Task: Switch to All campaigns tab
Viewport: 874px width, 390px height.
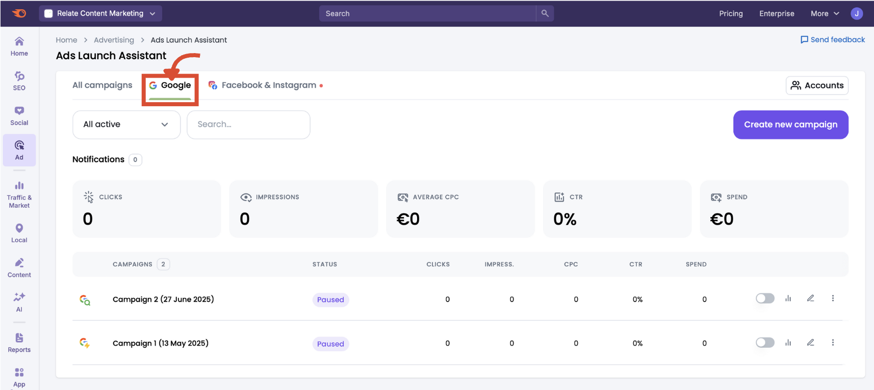Action: click(102, 85)
